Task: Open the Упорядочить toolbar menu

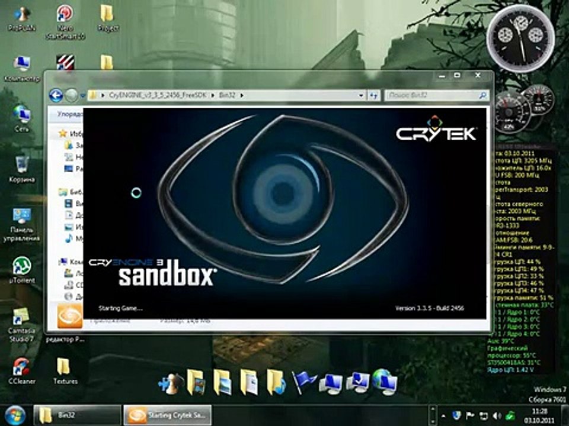Action: click(70, 114)
